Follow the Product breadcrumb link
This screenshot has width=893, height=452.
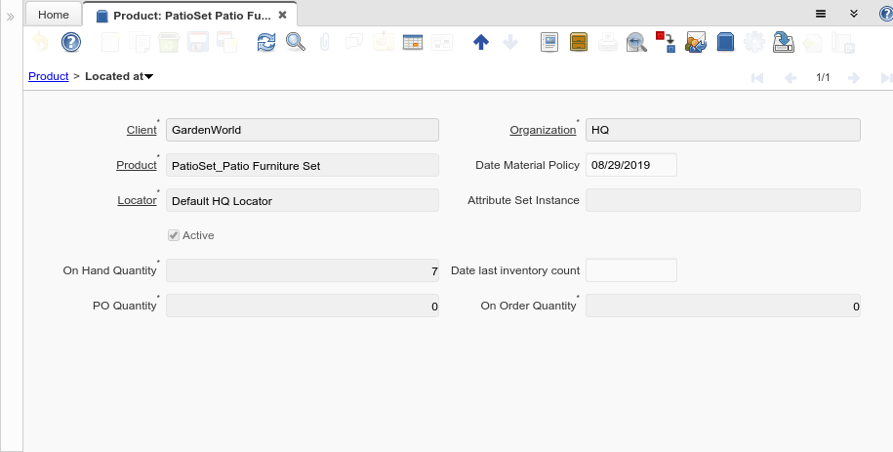(48, 76)
